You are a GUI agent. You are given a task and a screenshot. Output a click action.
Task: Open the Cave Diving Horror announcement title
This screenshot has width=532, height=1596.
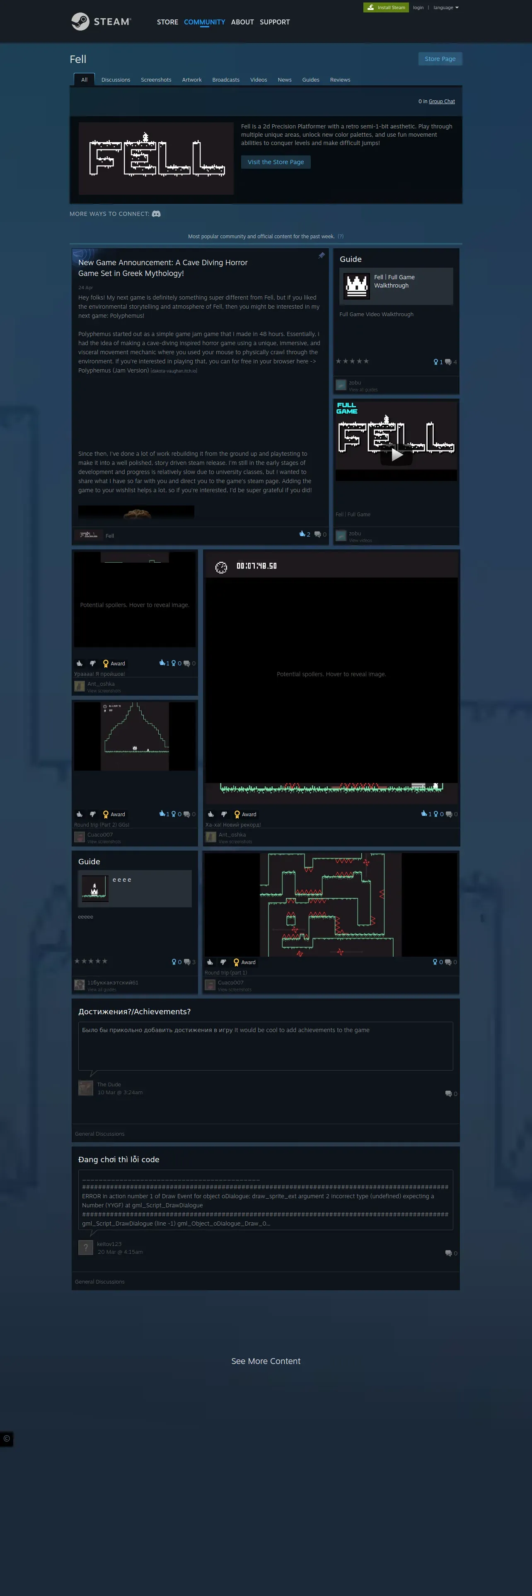coord(163,268)
